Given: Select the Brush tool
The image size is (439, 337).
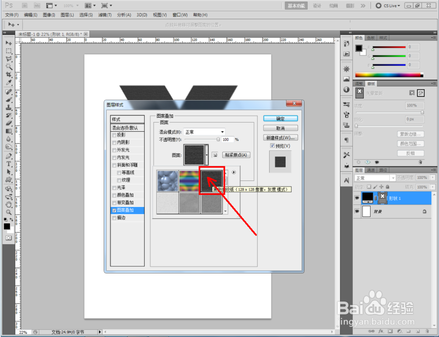Looking at the screenshot, I should (9, 100).
